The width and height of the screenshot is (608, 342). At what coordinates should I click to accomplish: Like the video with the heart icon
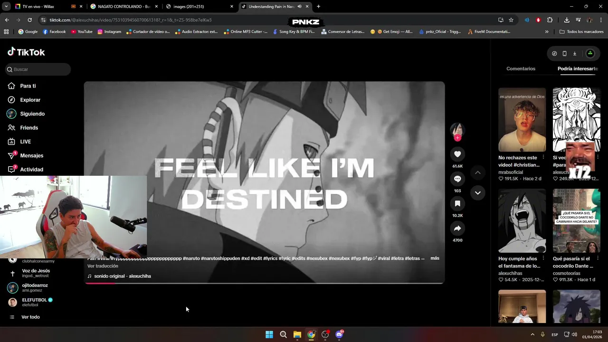click(x=457, y=154)
